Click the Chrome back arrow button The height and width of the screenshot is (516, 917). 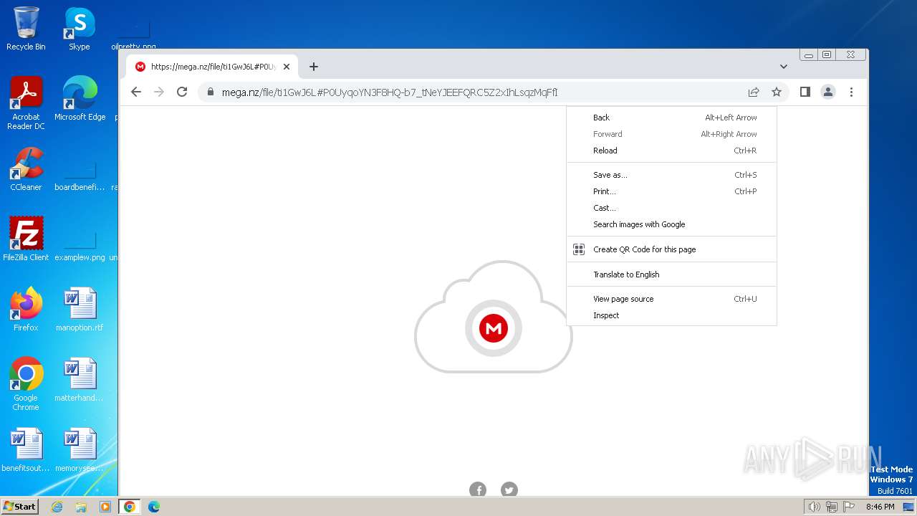click(x=136, y=92)
